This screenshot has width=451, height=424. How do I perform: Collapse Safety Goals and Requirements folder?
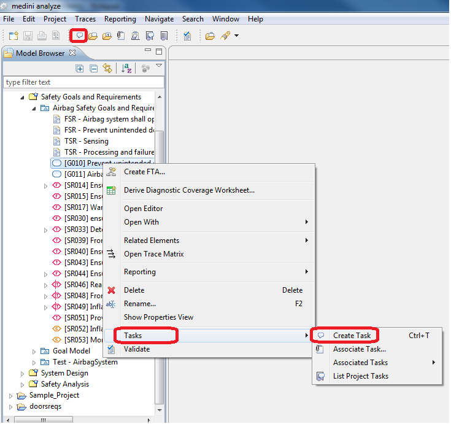click(23, 97)
